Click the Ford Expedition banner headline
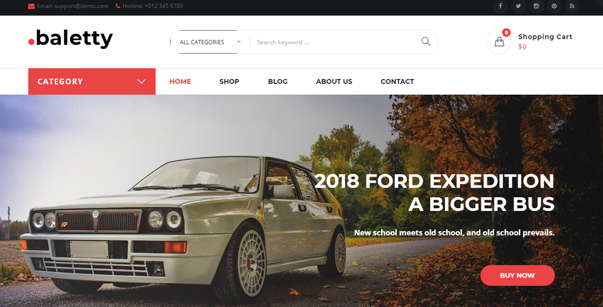 [435, 192]
